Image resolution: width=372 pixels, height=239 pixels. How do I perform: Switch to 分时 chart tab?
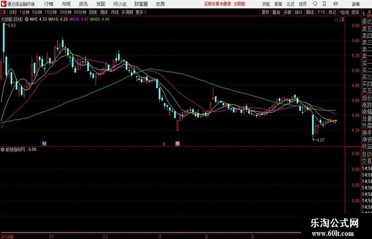tap(13, 12)
